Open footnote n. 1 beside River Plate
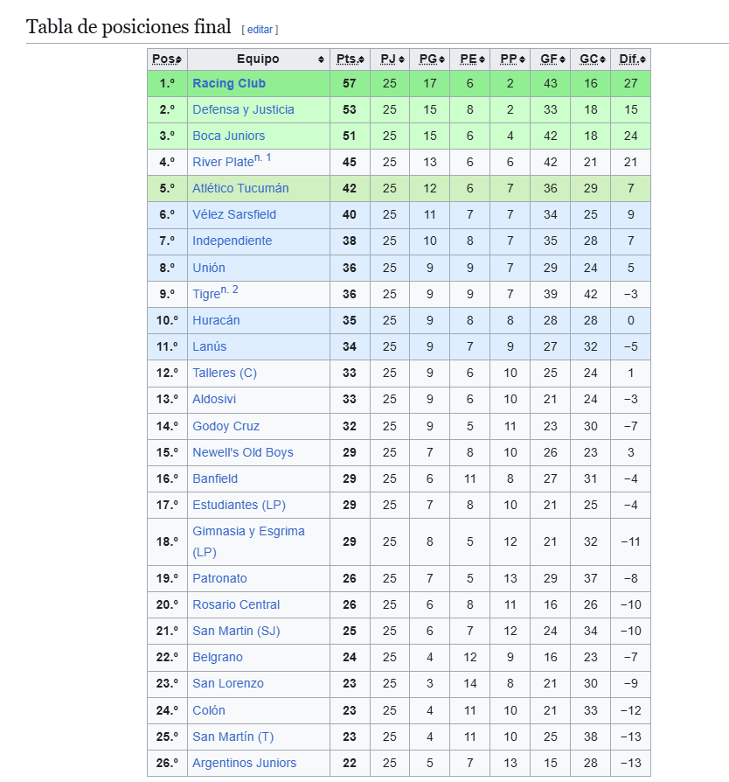The height and width of the screenshot is (782, 729). [262, 158]
